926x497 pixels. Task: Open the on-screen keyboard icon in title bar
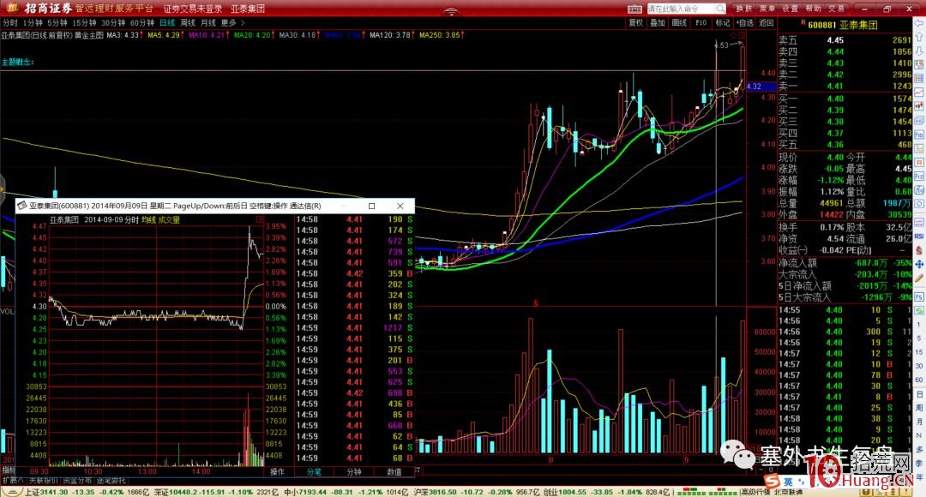[634, 9]
